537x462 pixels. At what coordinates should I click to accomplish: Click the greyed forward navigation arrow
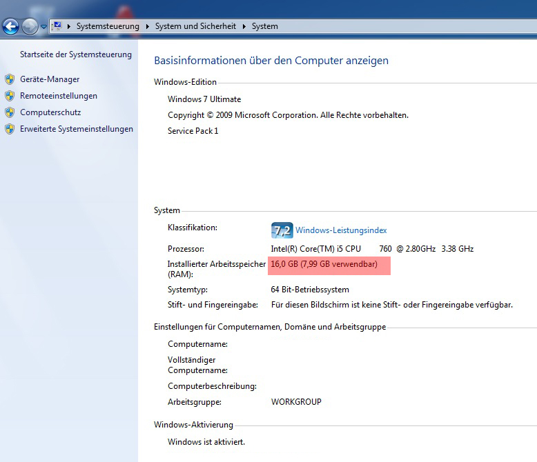coord(30,27)
